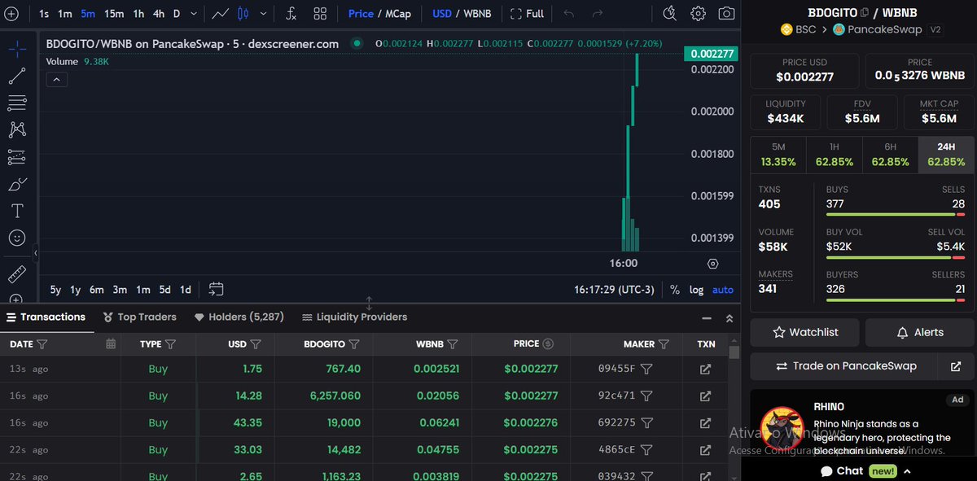Click the chart scale settings icon
This screenshot has width=977, height=481.
[x=713, y=264]
